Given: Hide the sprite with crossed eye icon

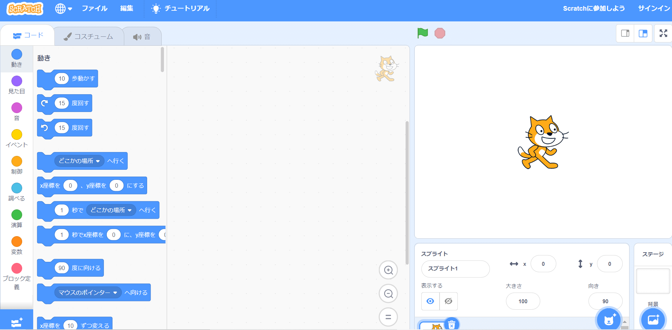Looking at the screenshot, I should coord(448,301).
